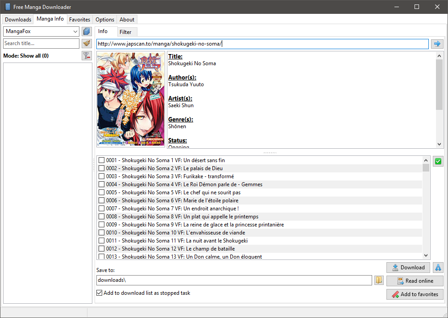Click Add to favorites button
The width and height of the screenshot is (448, 318).
click(415, 294)
